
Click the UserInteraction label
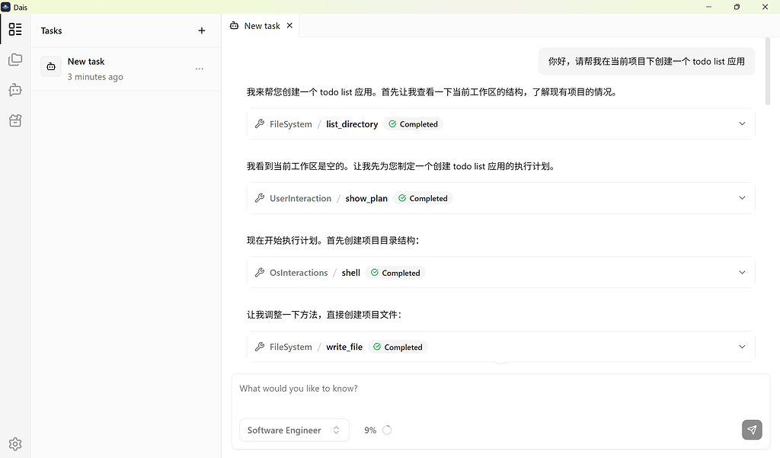(300, 198)
